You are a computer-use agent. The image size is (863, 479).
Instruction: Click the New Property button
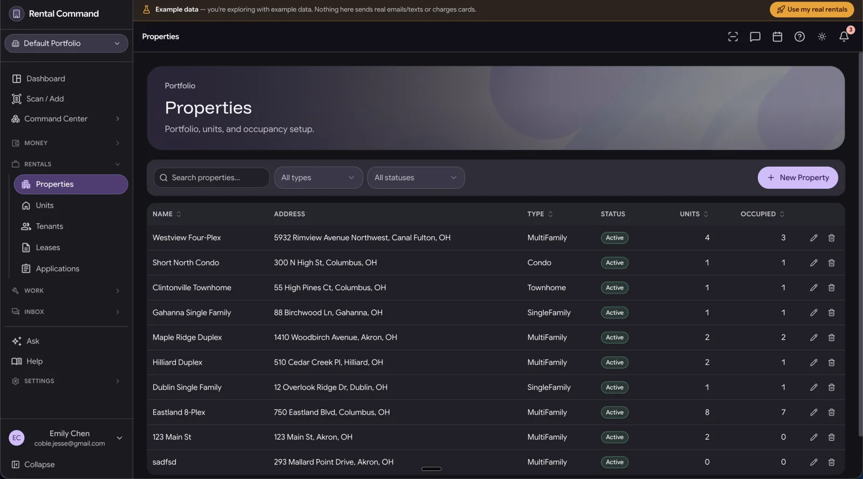coord(798,177)
